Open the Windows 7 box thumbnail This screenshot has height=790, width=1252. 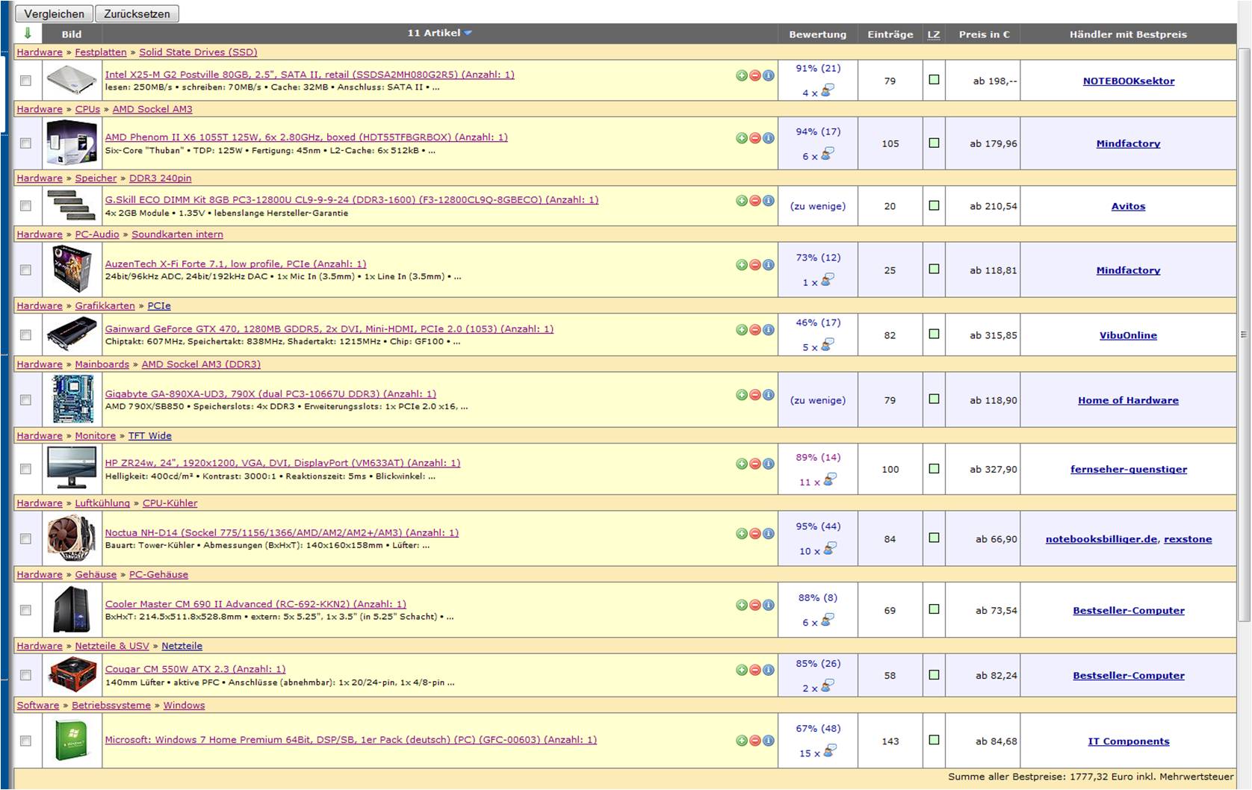coord(72,740)
